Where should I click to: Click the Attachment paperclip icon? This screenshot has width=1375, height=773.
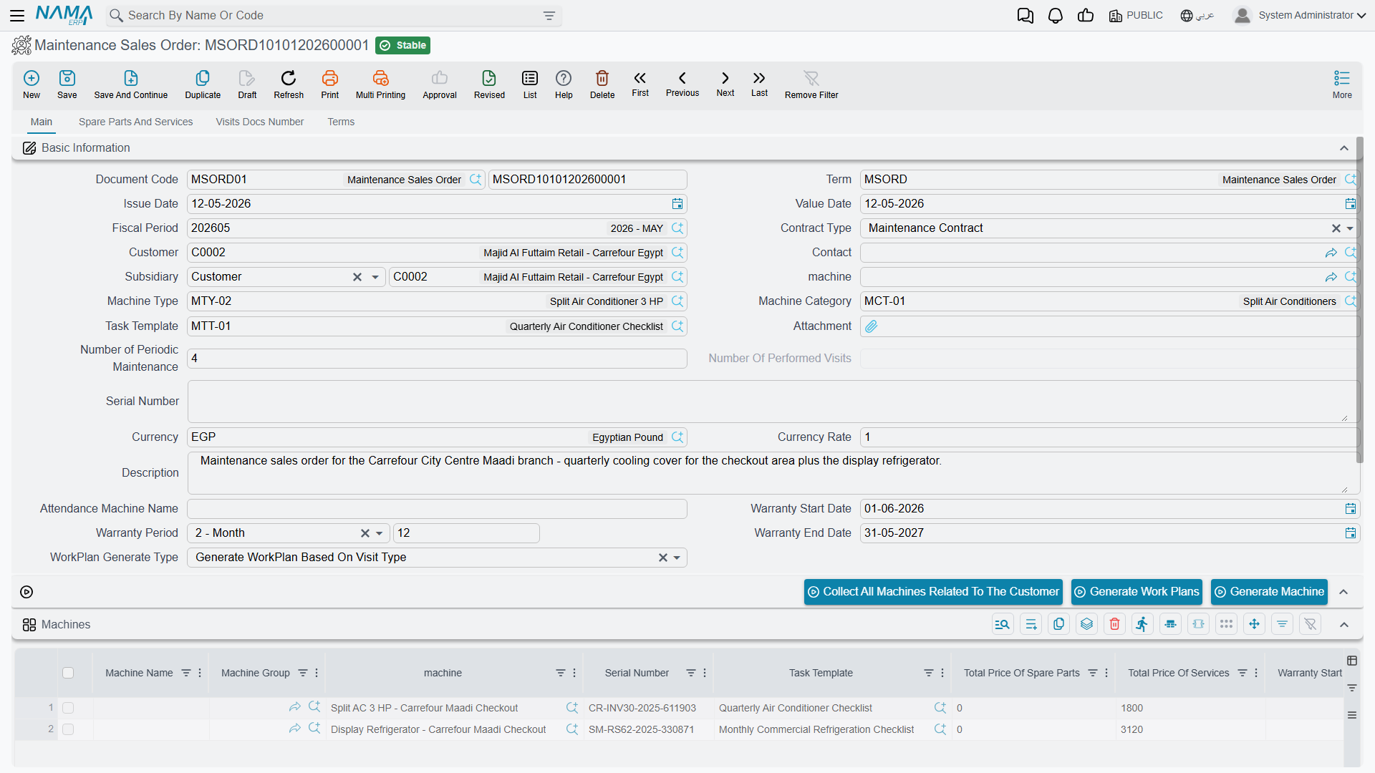point(871,326)
